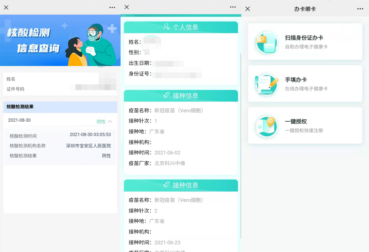Tap the 手填办卡 pencil and form icon
This screenshot has height=252, width=369.
click(x=266, y=84)
